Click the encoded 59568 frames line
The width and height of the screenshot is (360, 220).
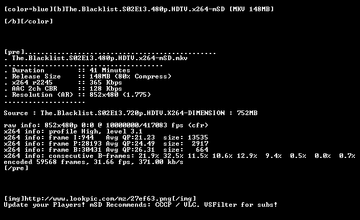(94, 162)
